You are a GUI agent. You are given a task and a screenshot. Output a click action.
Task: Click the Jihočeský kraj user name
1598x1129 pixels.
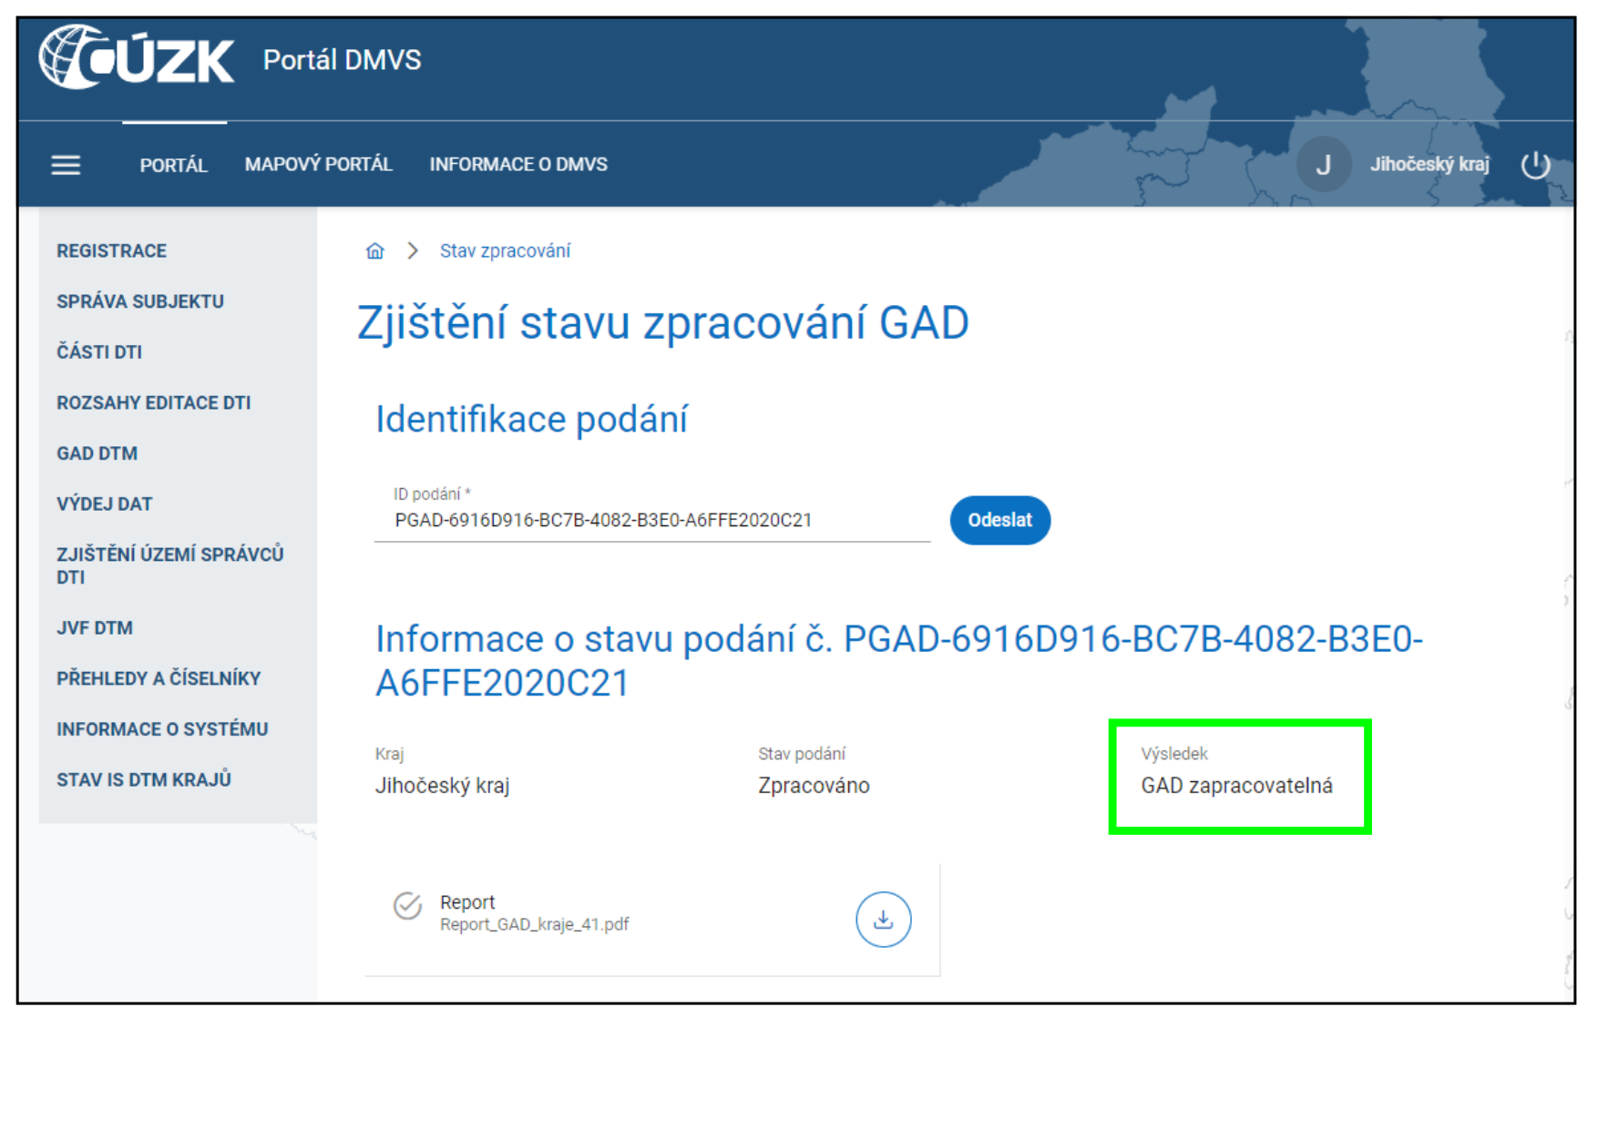tap(1429, 165)
